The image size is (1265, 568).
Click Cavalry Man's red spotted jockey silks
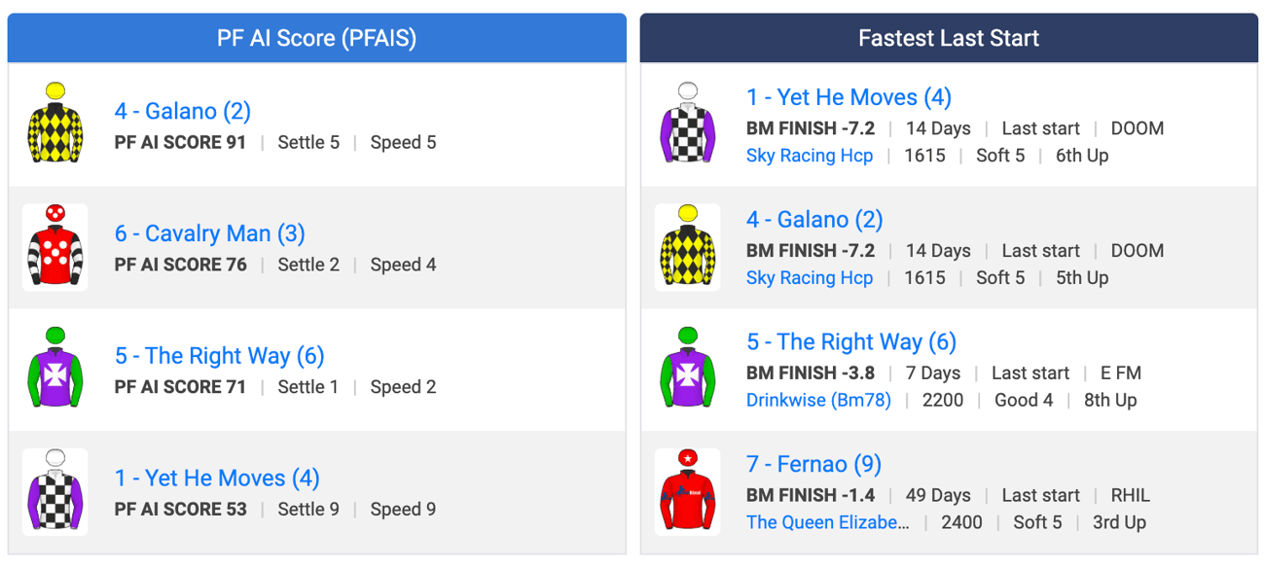pos(55,247)
